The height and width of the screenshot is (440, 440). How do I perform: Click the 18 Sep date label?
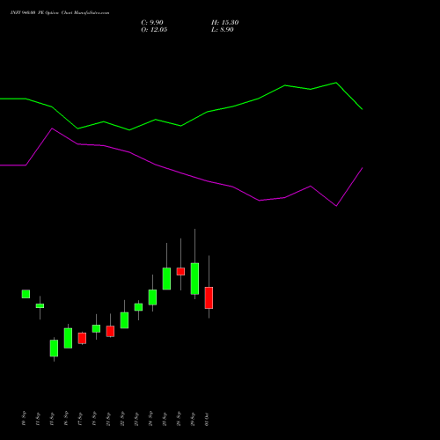click(x=94, y=418)
